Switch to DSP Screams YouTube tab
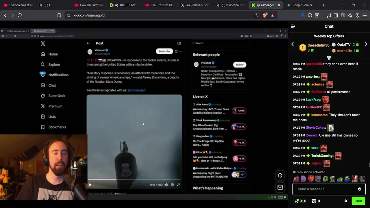This screenshot has height=208, width=370. pos(18,5)
